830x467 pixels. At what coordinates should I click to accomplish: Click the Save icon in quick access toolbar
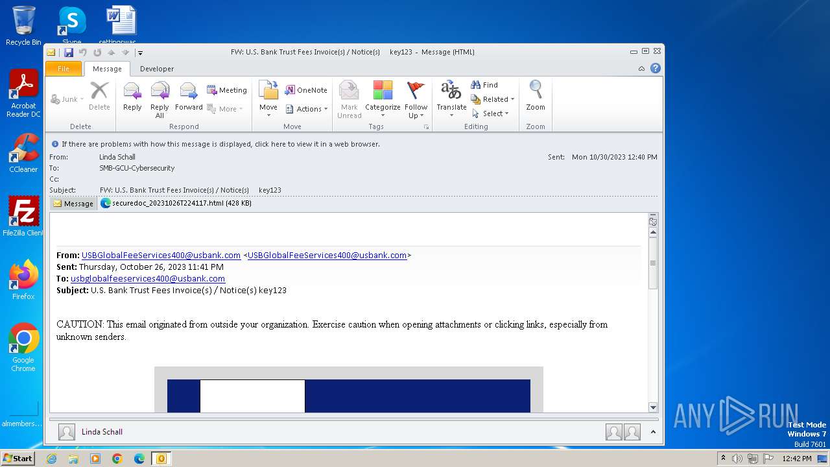68,53
